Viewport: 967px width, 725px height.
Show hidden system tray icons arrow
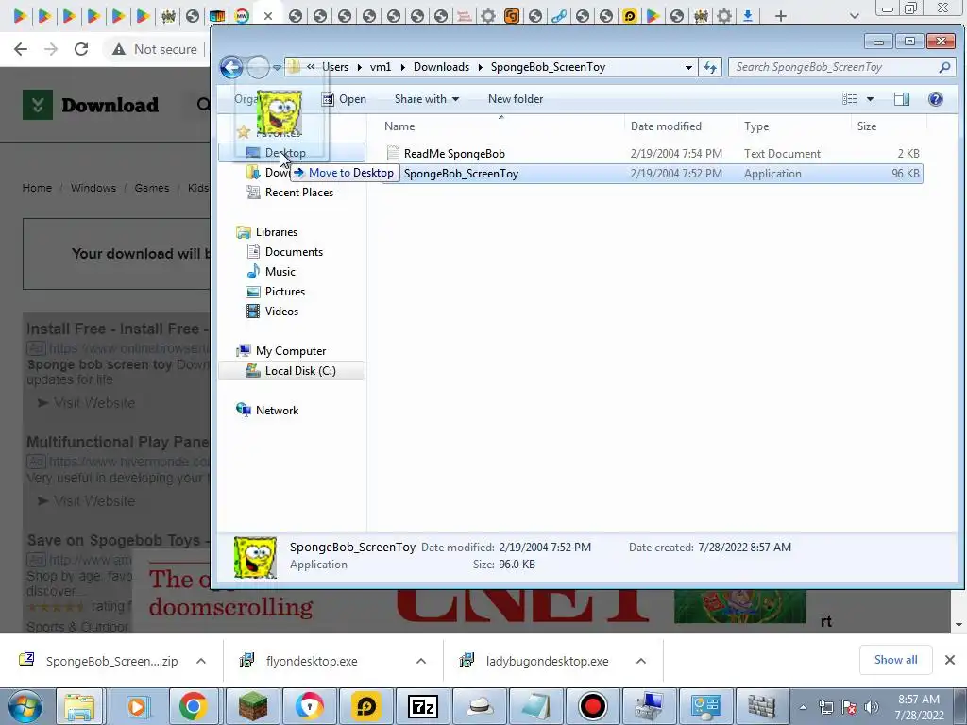[x=803, y=707]
